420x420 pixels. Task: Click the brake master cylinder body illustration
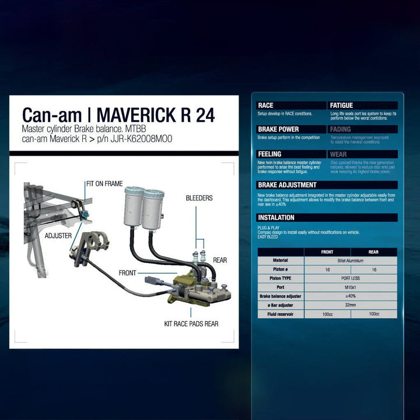point(184,287)
